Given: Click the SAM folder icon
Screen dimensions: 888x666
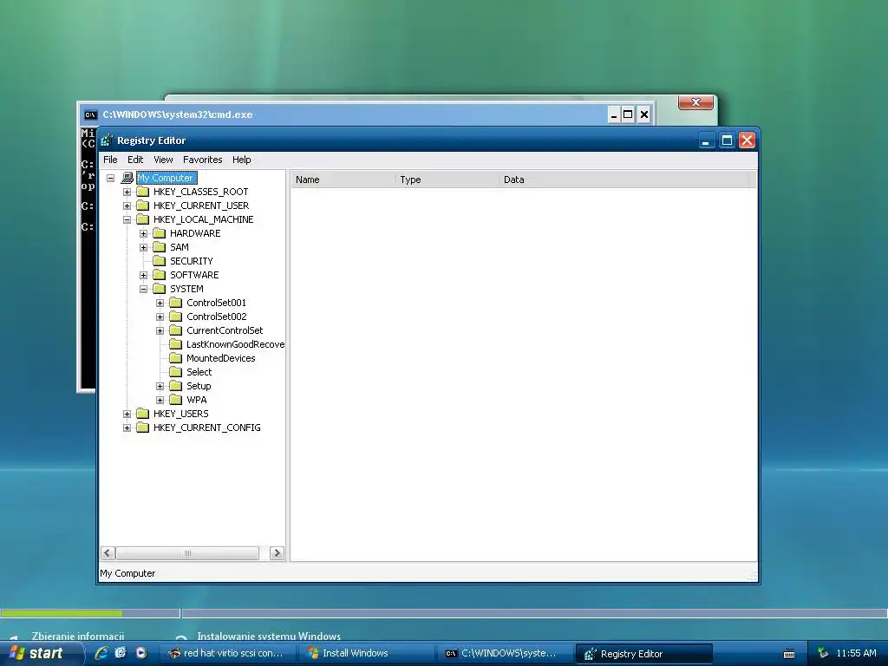Looking at the screenshot, I should point(160,247).
